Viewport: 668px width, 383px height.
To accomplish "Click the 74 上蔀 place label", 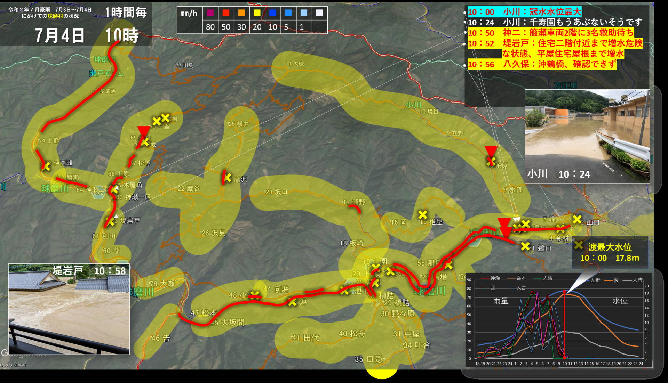I will (49, 140).
